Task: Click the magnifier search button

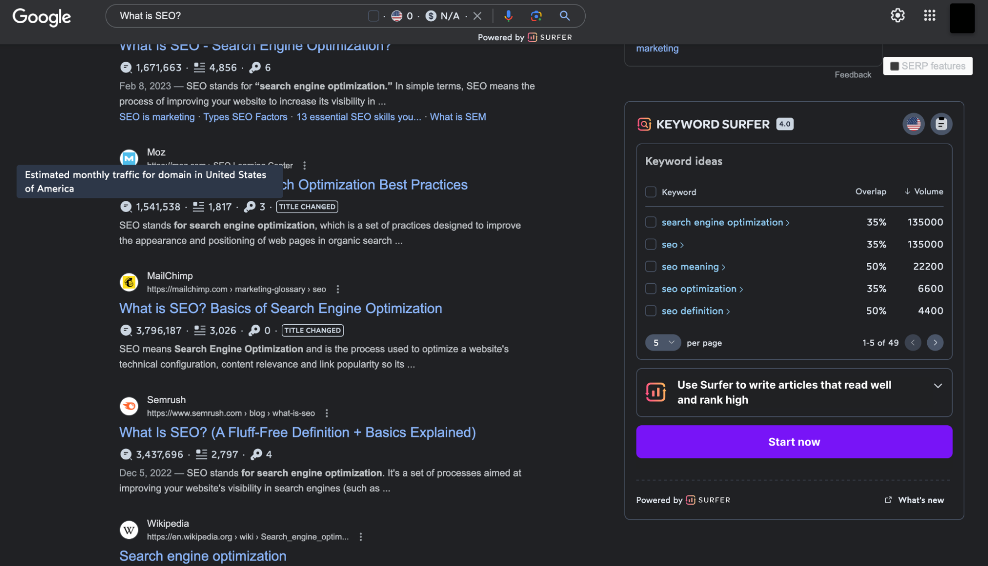Action: (565, 16)
